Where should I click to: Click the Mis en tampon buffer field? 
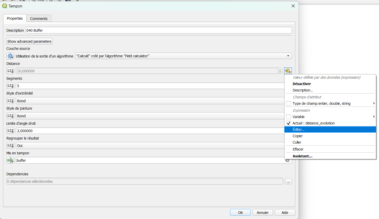154,160
